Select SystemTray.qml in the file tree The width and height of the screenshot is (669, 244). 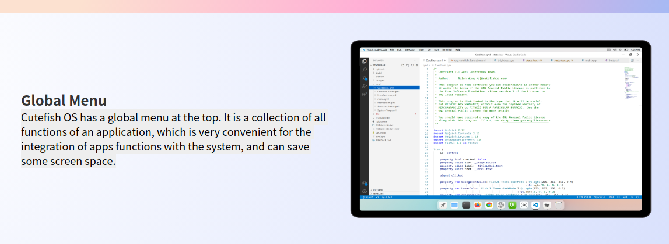[394, 110]
